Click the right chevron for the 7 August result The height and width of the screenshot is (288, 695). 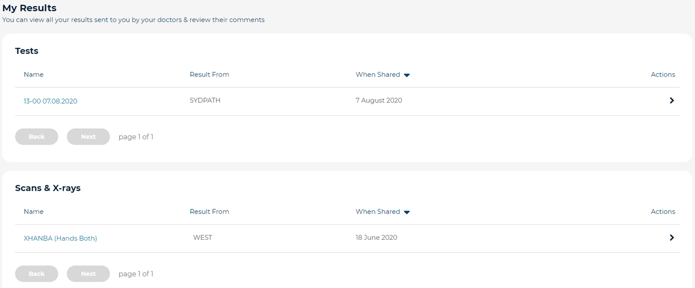[672, 100]
